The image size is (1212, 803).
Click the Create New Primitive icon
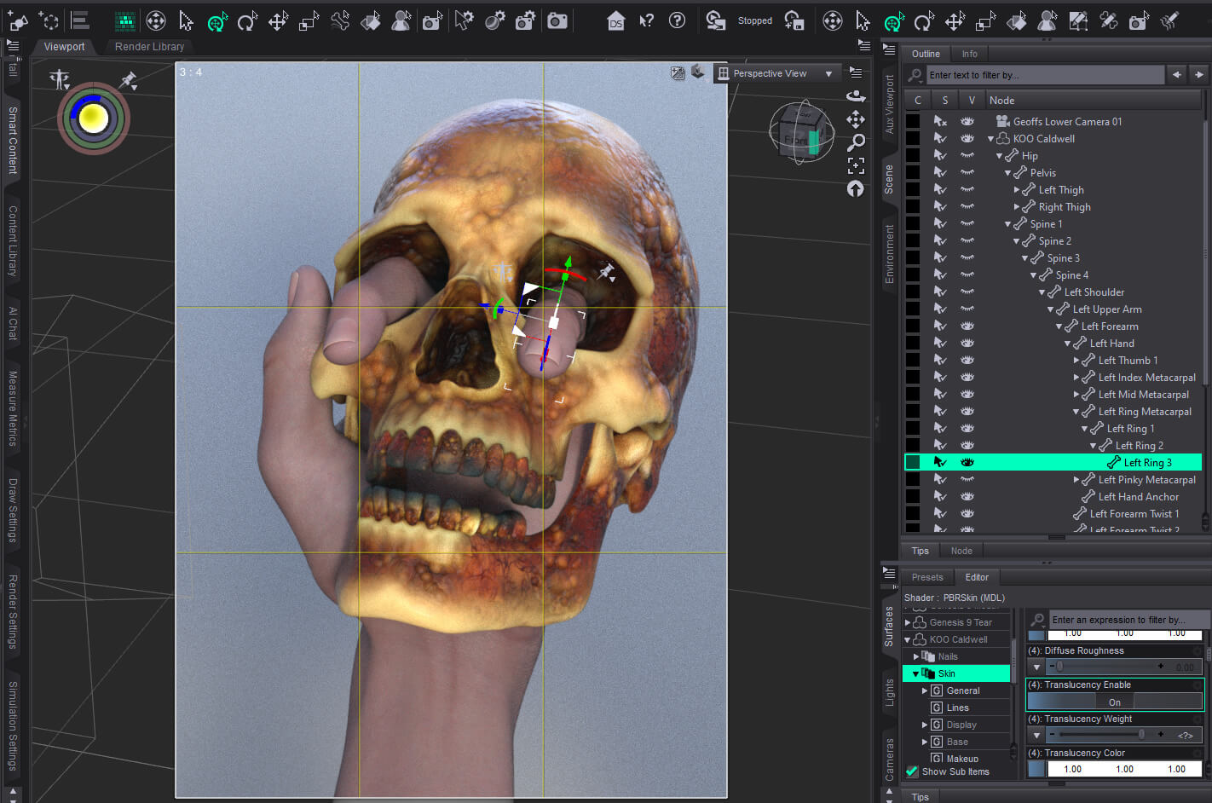(x=18, y=21)
